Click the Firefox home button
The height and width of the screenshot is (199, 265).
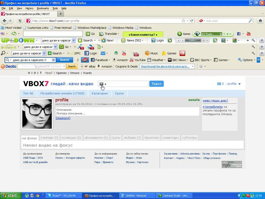coord(260,21)
